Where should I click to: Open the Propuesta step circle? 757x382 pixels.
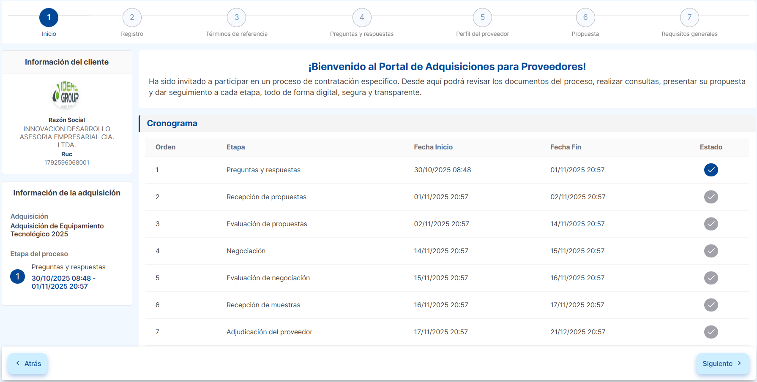point(585,17)
